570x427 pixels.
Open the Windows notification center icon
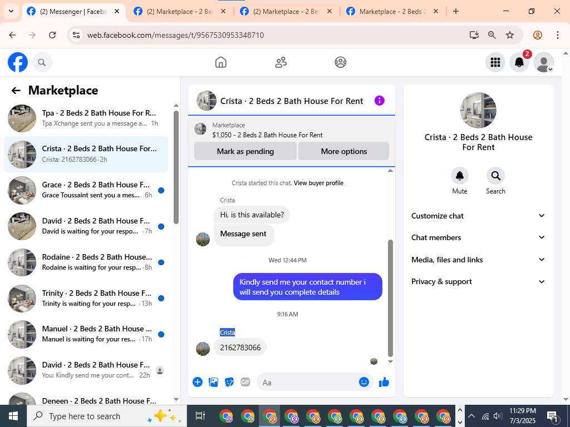click(553, 417)
